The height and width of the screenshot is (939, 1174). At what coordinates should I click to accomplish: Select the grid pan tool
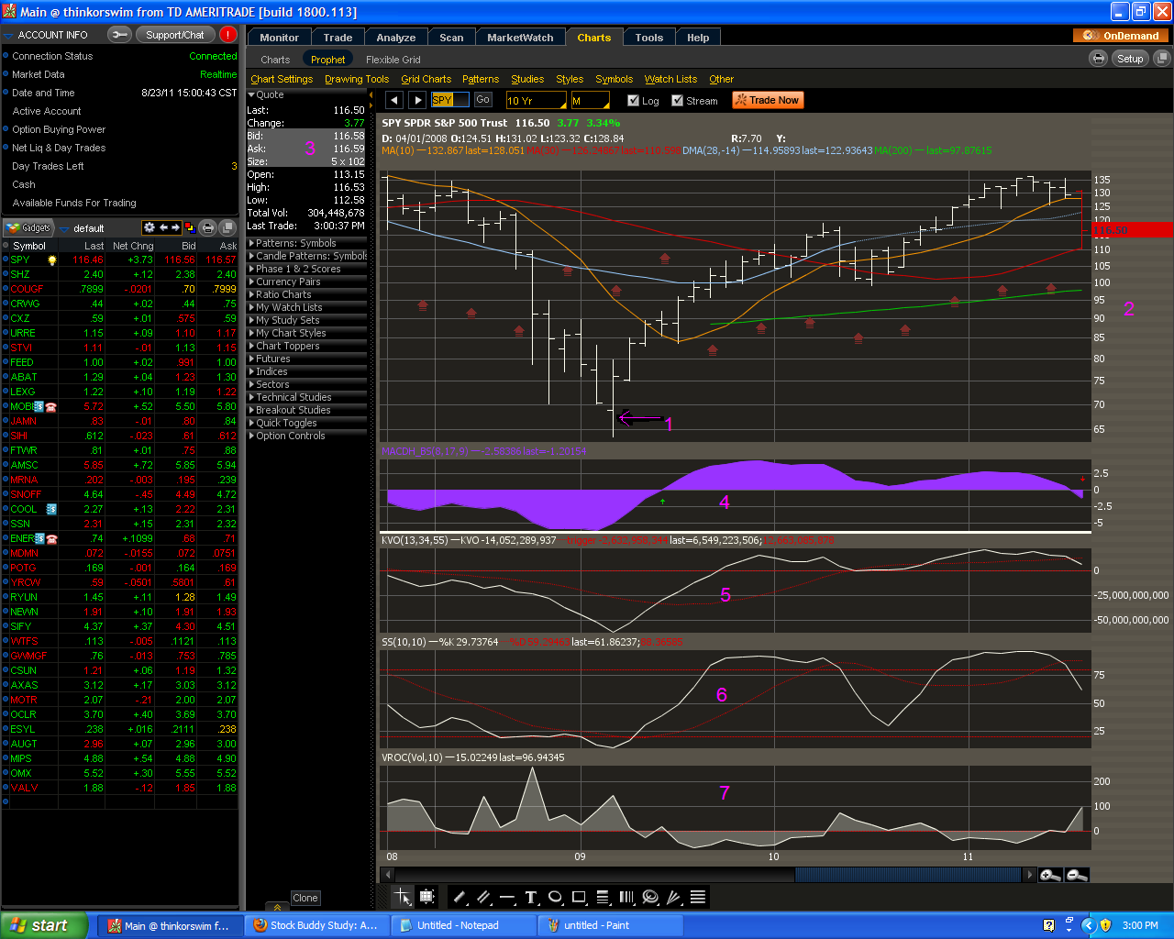click(x=426, y=897)
